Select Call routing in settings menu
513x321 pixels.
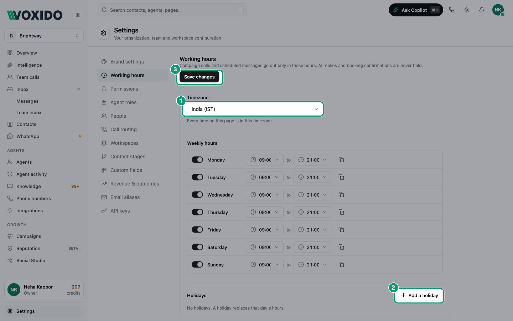coord(133,129)
